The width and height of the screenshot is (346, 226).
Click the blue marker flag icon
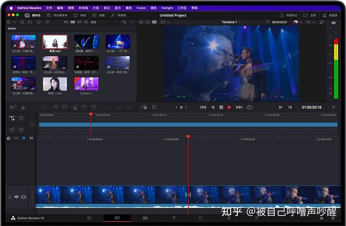point(24,138)
